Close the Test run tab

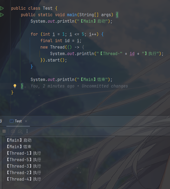pyautogui.click(x=26, y=121)
